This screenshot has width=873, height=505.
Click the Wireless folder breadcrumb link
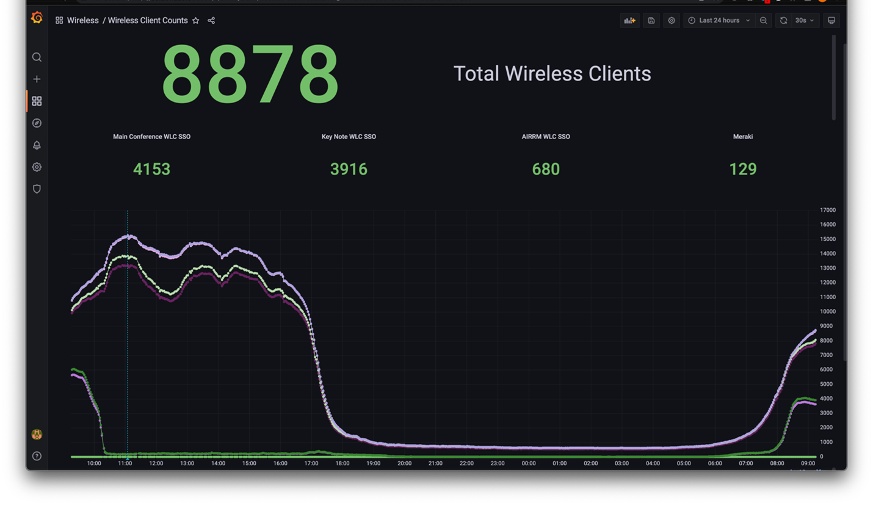coord(82,21)
